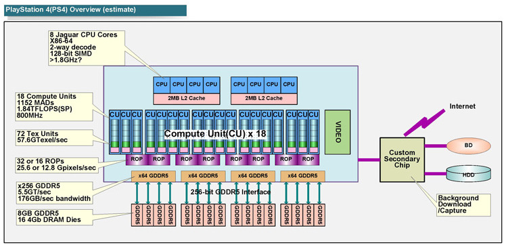Click the PlayStation 4(PS4) Overview title banner
This screenshot has height=249, width=508.
pyautogui.click(x=95, y=10)
